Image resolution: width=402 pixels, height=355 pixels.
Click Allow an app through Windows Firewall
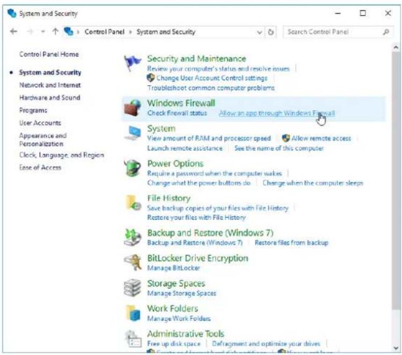(x=277, y=113)
